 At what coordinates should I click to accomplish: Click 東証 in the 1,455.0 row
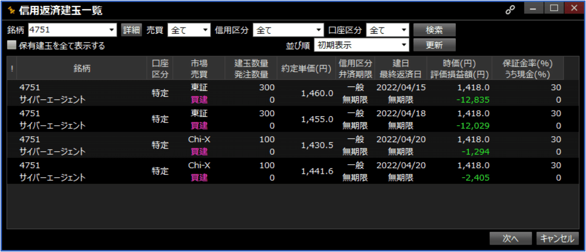tap(199, 113)
